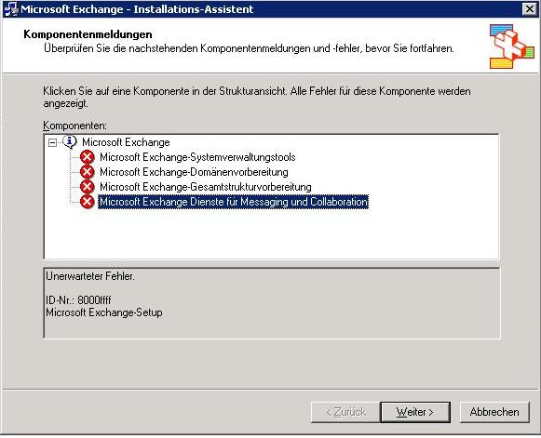541x438 pixels.
Task: Select the Microsoft Exchange root item
Action: point(126,142)
